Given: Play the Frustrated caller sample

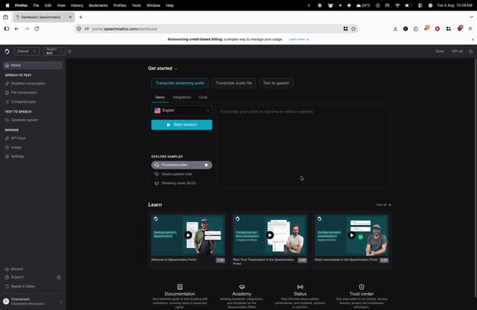Looking at the screenshot, I should tap(182, 165).
